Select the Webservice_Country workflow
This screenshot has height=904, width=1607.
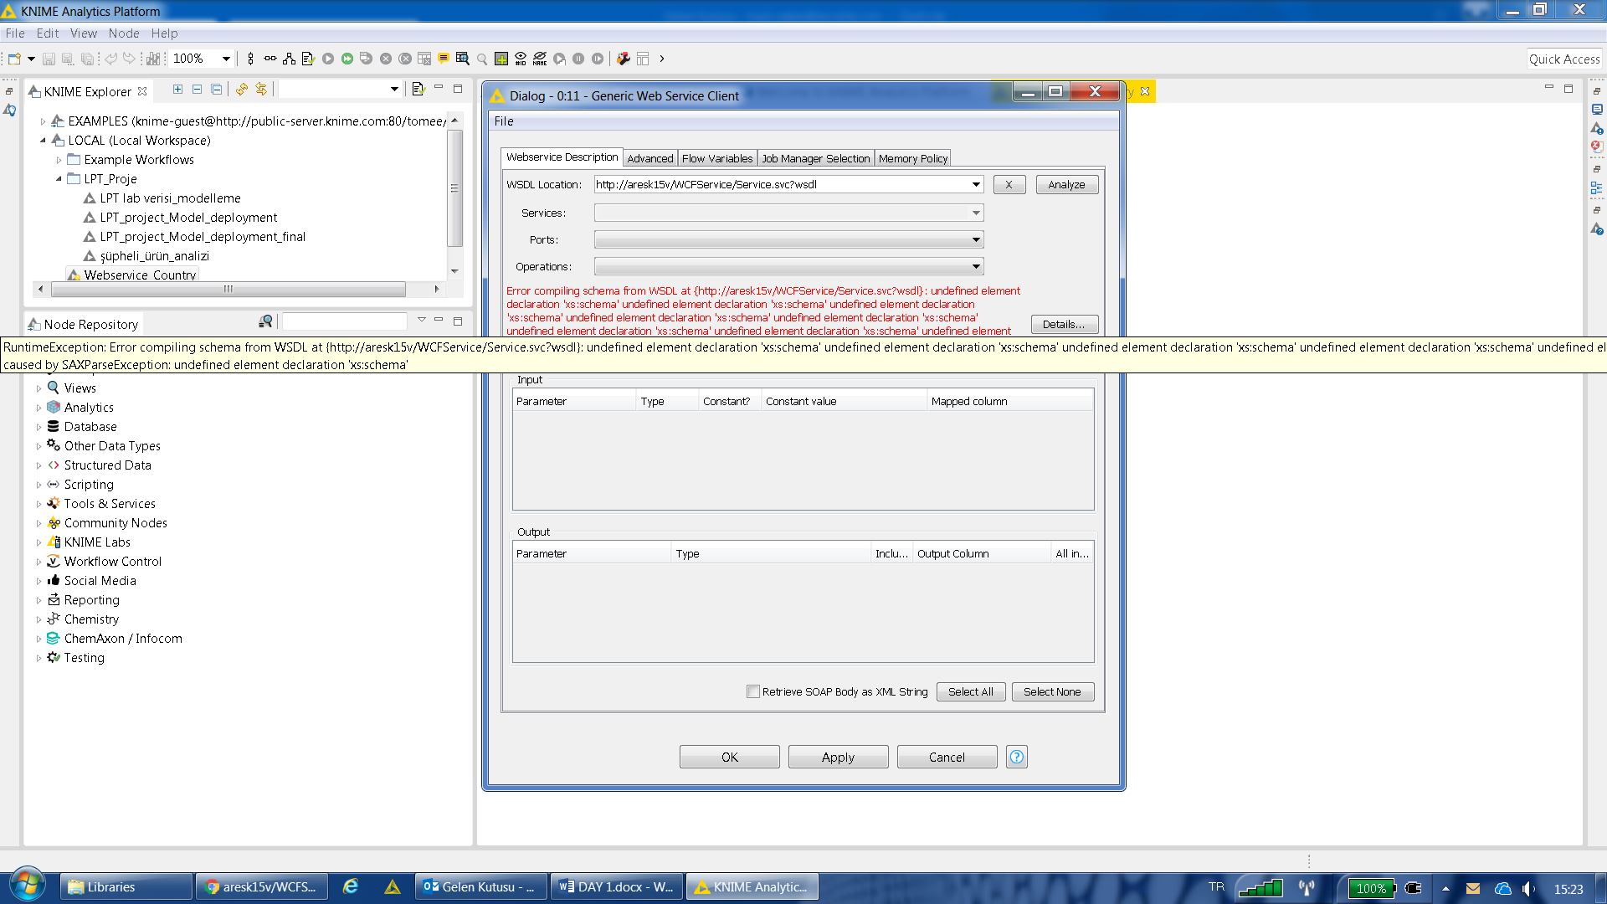point(140,275)
